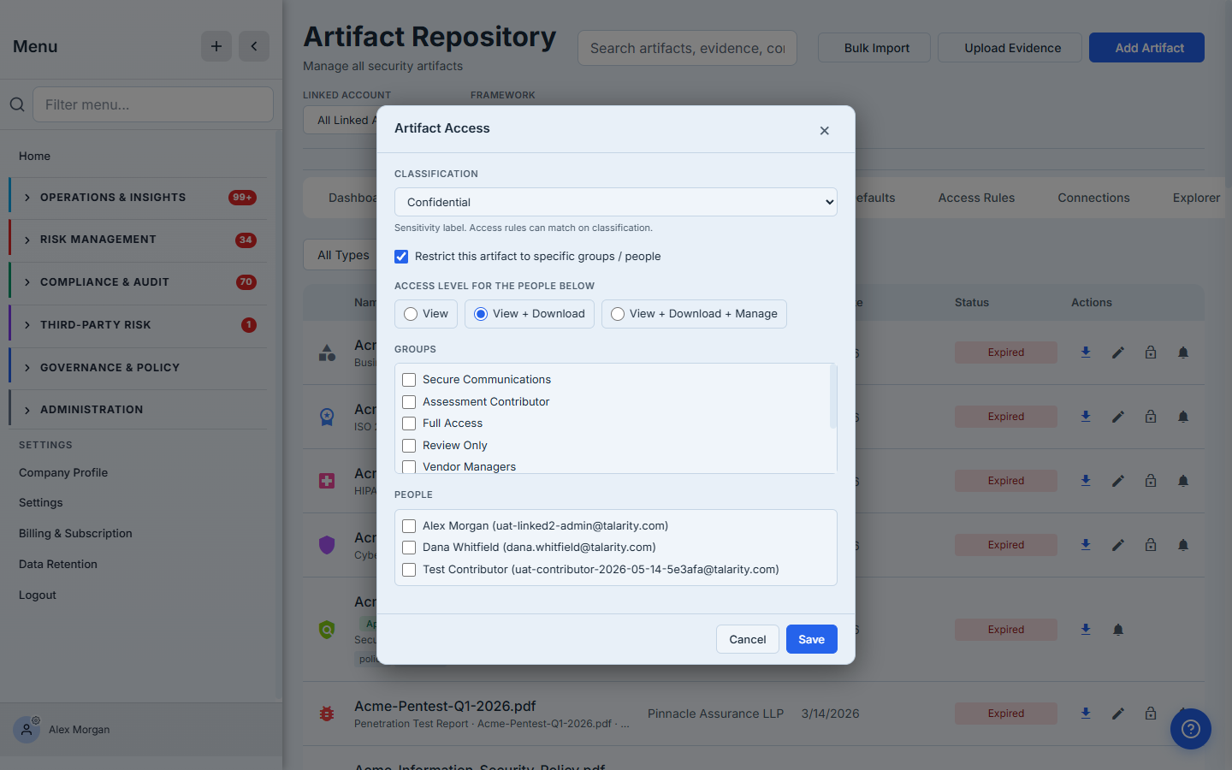Expand Governance & Policy section
Viewport: 1232px width, 770px height.
[x=138, y=368]
